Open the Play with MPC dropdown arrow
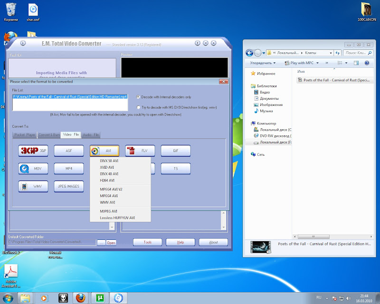Viewport: 380px width, 304px height. click(x=316, y=63)
